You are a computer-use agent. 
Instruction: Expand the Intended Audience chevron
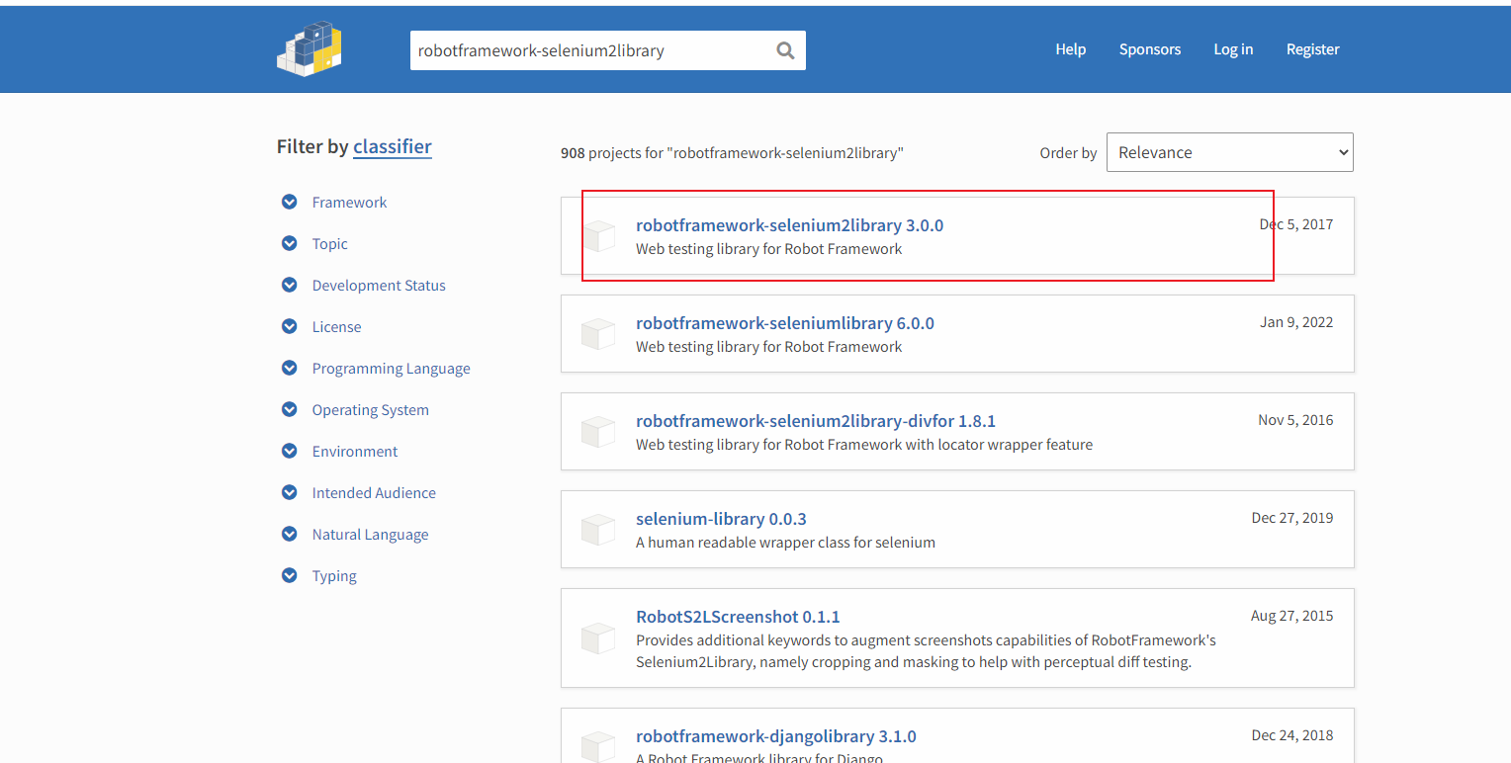[289, 492]
